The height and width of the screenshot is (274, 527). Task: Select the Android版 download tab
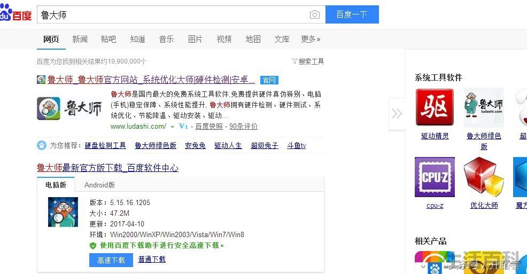point(99,185)
